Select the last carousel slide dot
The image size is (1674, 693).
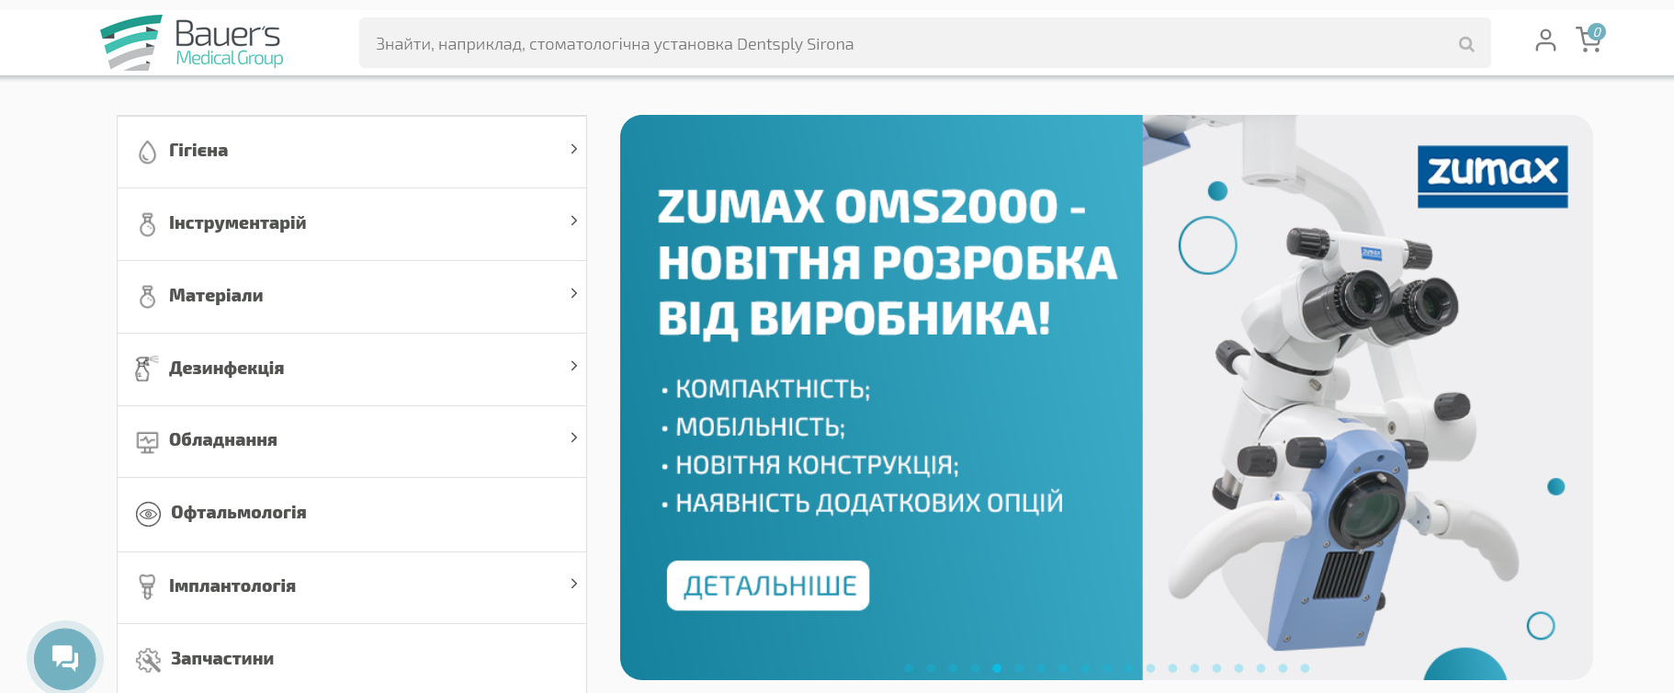click(x=1305, y=668)
